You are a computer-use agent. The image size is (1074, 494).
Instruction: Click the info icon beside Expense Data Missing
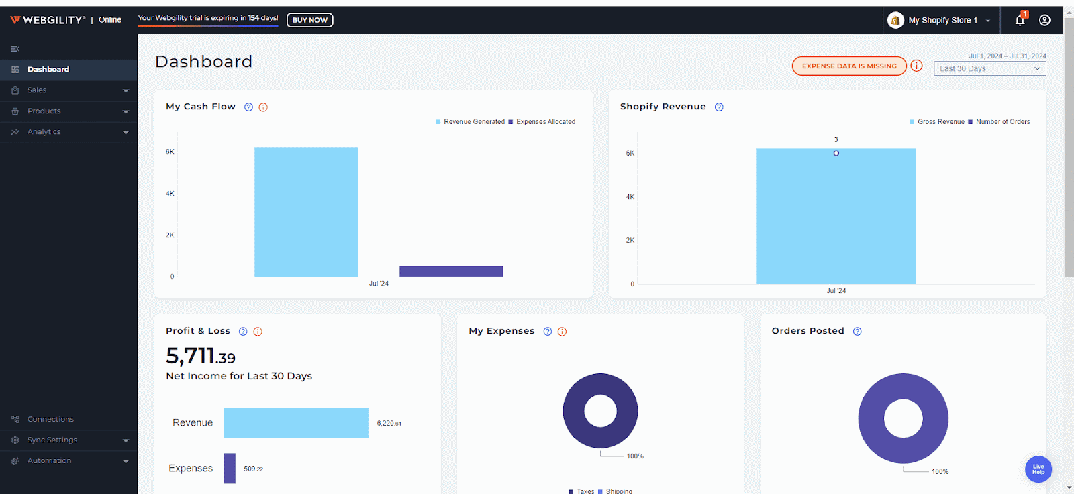(x=916, y=66)
